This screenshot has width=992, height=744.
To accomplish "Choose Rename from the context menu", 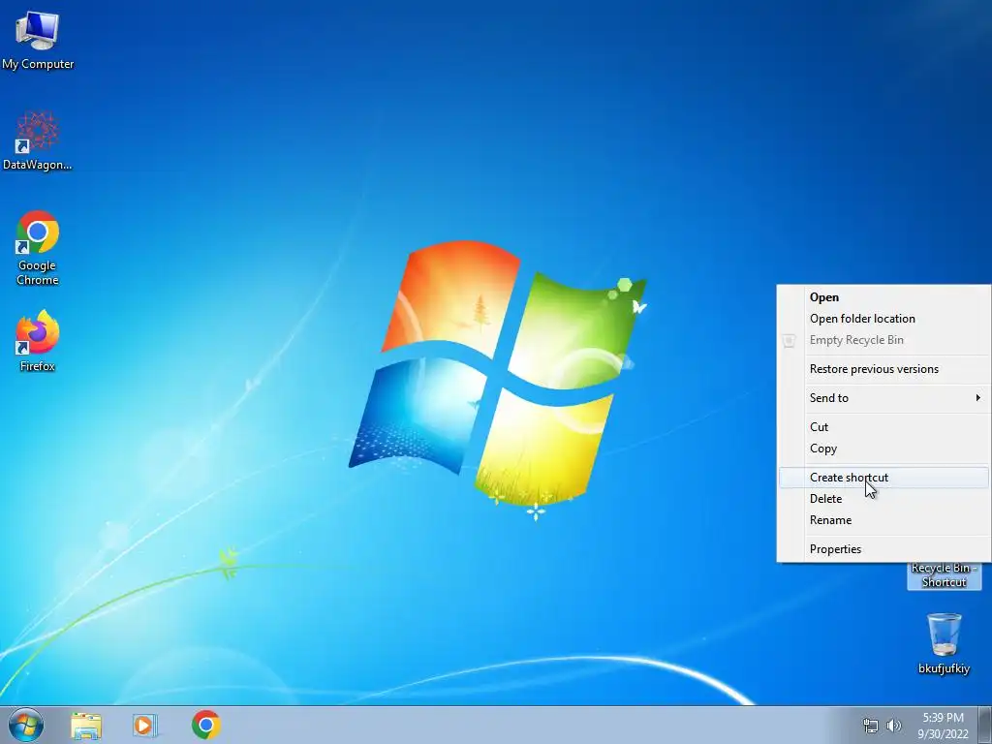I will click(x=883, y=520).
